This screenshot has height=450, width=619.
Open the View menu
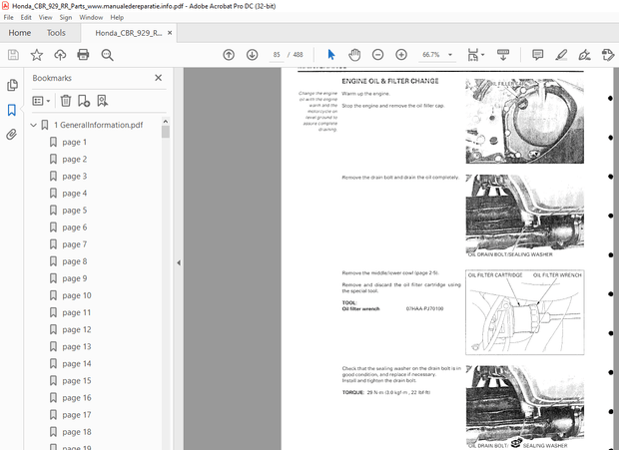click(45, 17)
